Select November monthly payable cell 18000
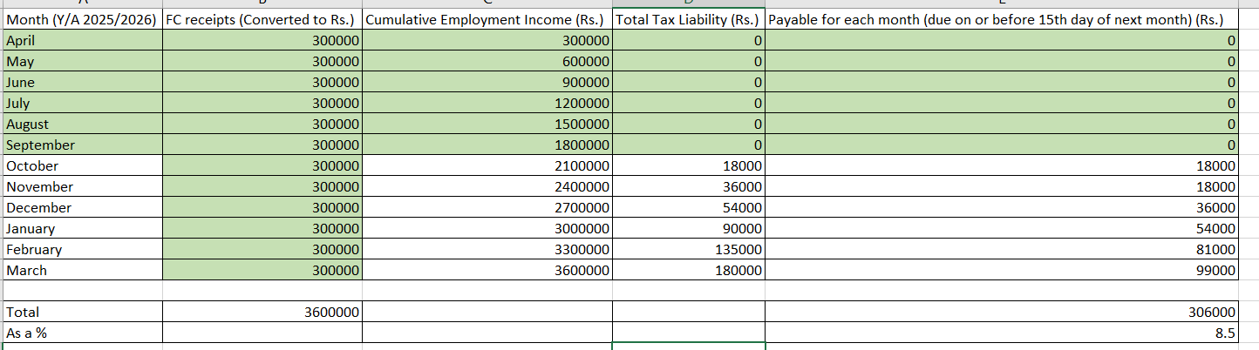Screen dimensions: 1259x350 tap(1001, 187)
